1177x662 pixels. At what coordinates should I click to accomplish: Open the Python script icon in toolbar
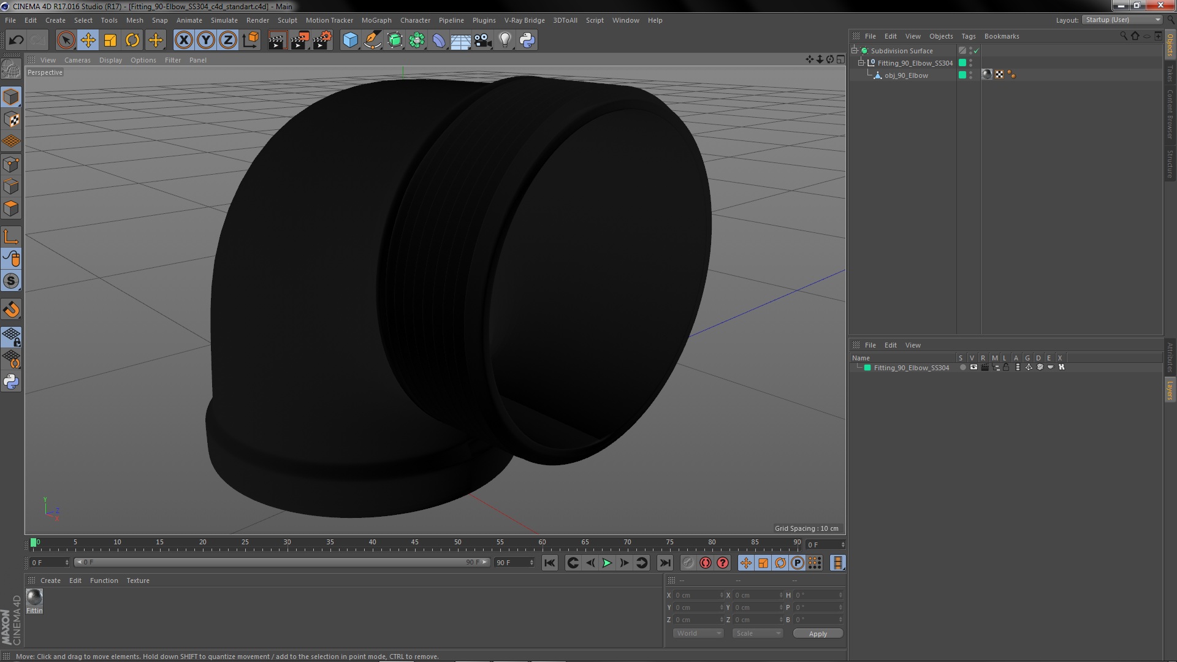coord(527,40)
